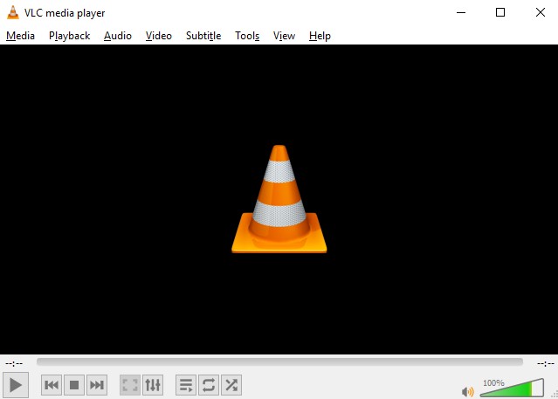Image resolution: width=558 pixels, height=399 pixels.
Task: Open the Help menu
Action: 320,36
